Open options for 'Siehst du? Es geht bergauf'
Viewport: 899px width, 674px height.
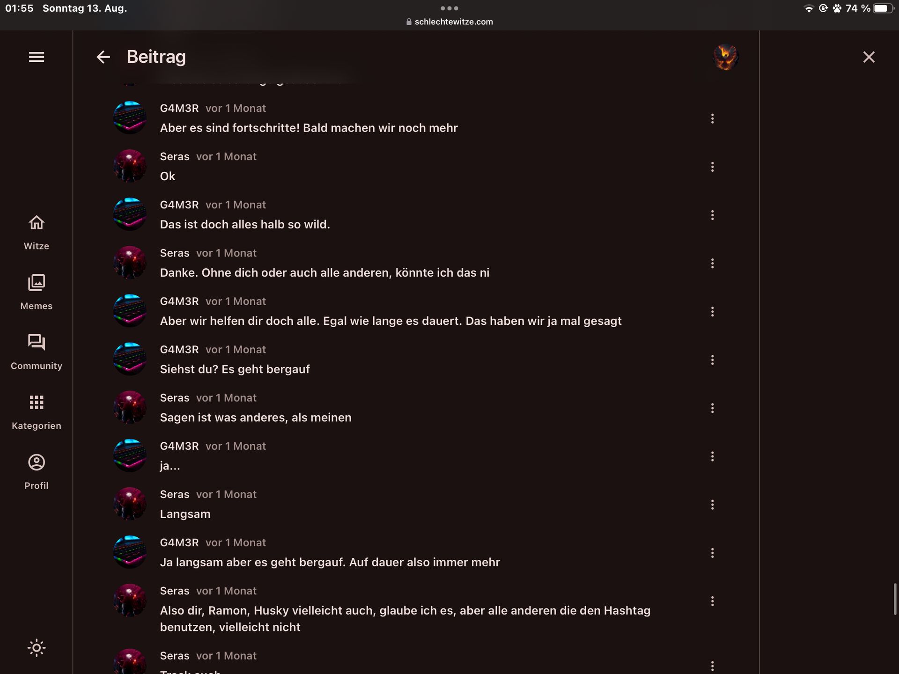coord(712,360)
